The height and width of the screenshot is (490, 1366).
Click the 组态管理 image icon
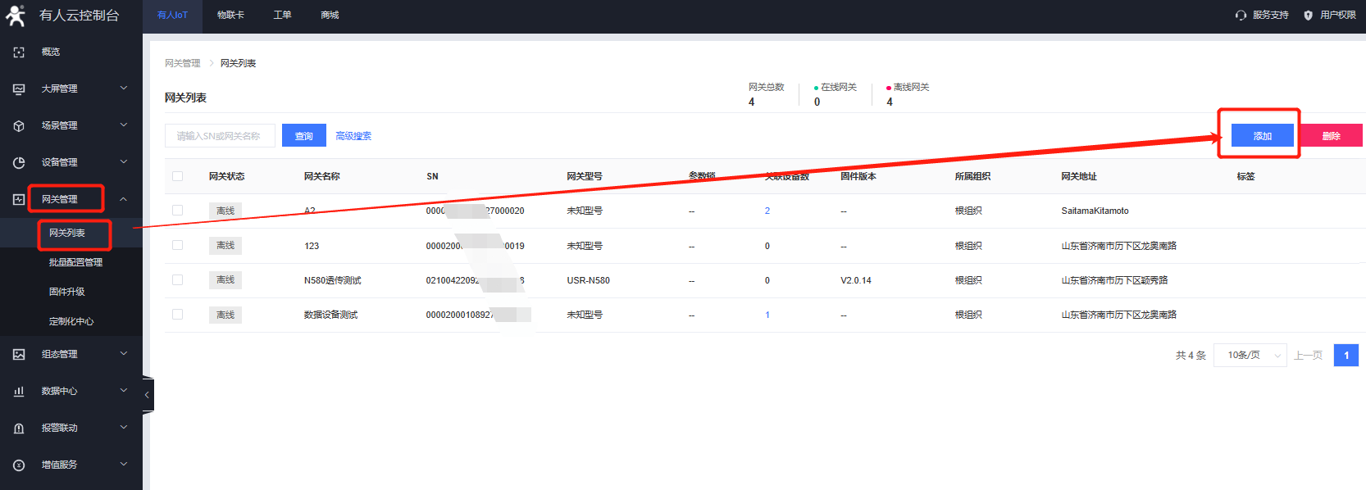[x=19, y=354]
